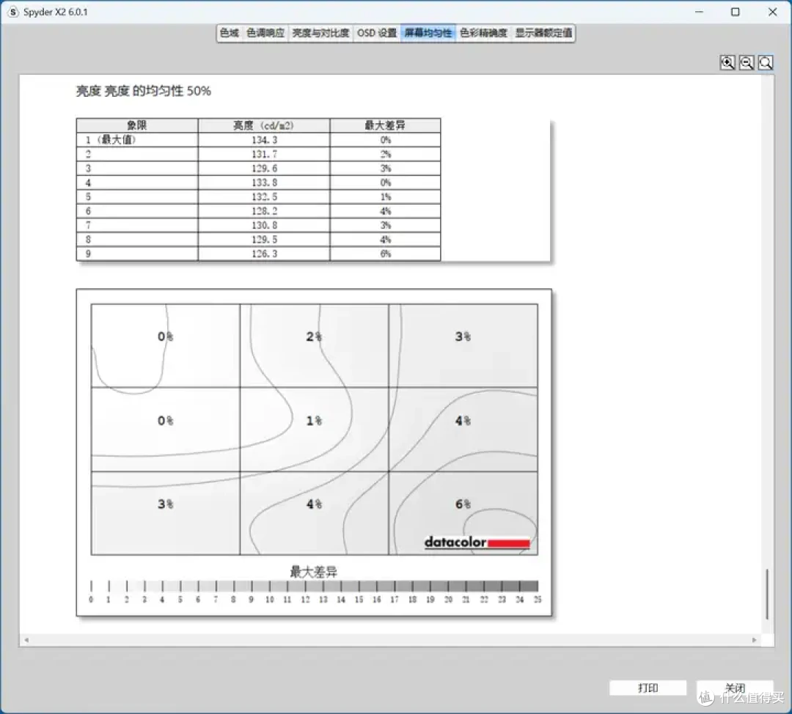Click the 打印 button
Viewport: 792px width, 714px height.
click(x=648, y=688)
